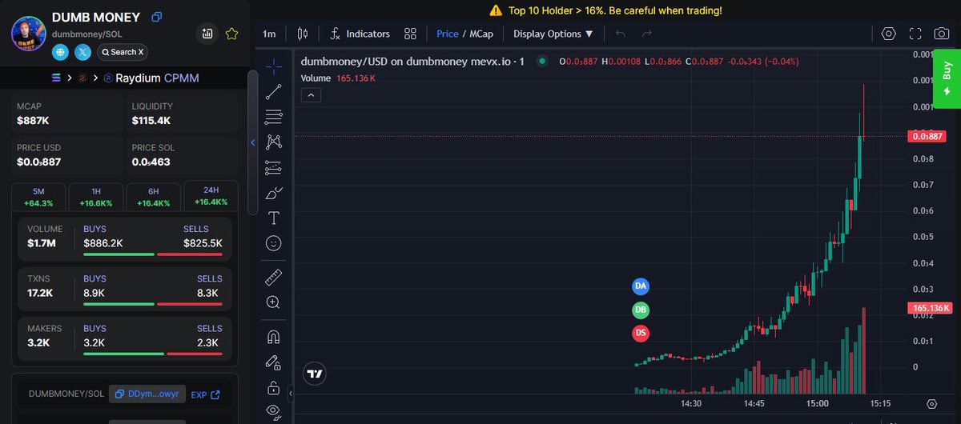
Task: Open the token website globe icon
Action: click(61, 52)
